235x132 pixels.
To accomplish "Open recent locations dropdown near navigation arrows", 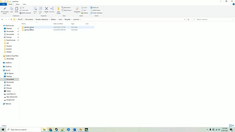I will coord(9,19).
